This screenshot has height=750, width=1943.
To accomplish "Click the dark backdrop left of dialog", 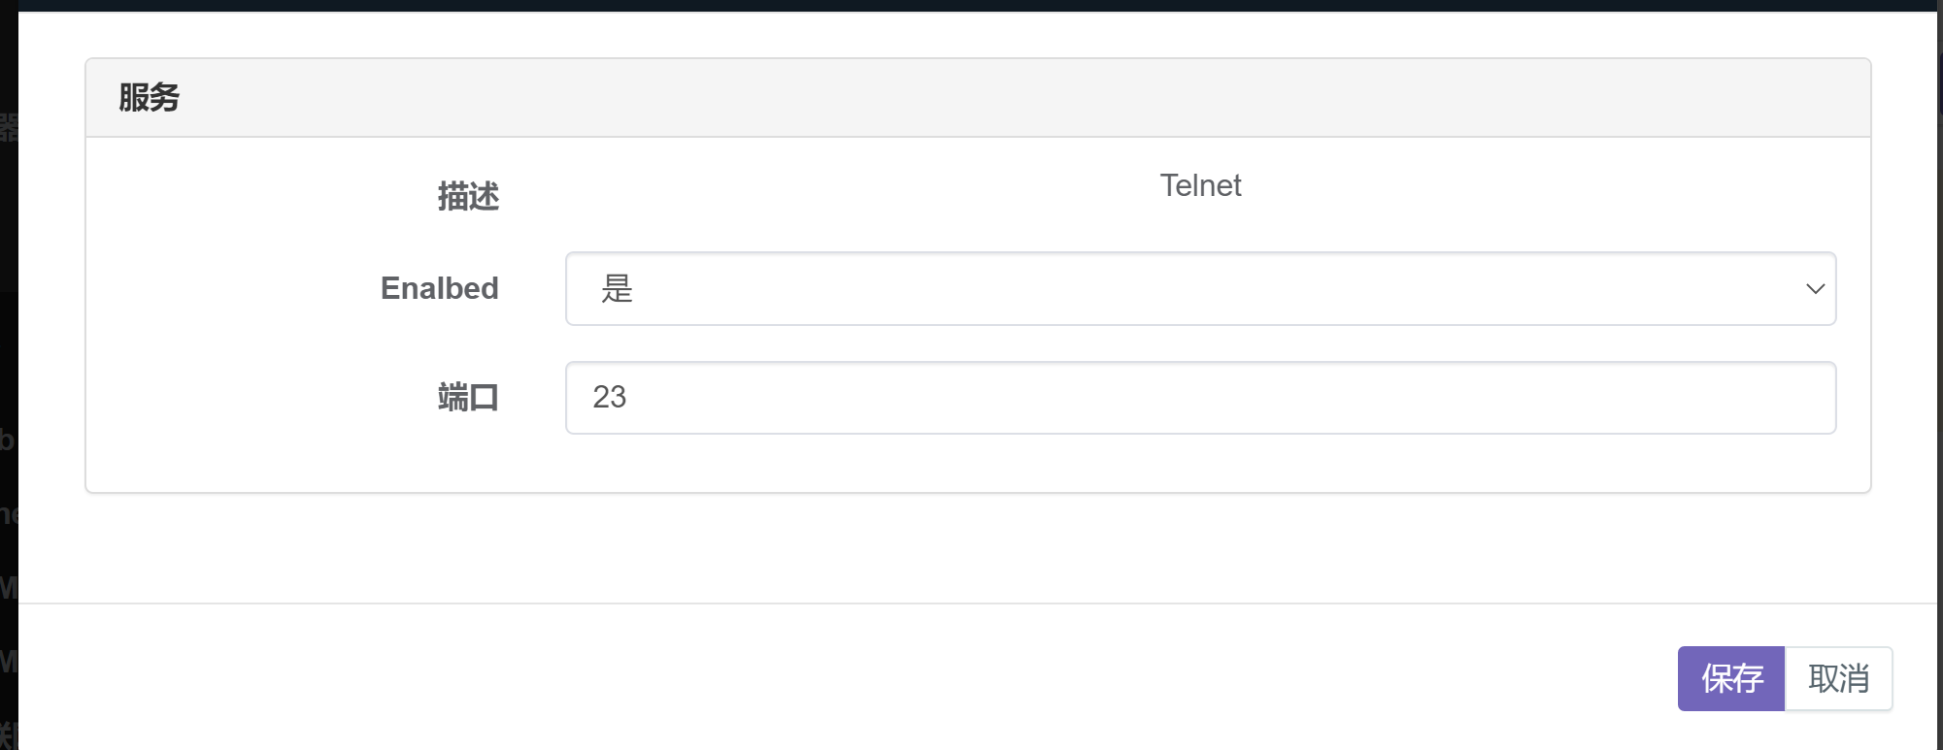I will point(9,369).
